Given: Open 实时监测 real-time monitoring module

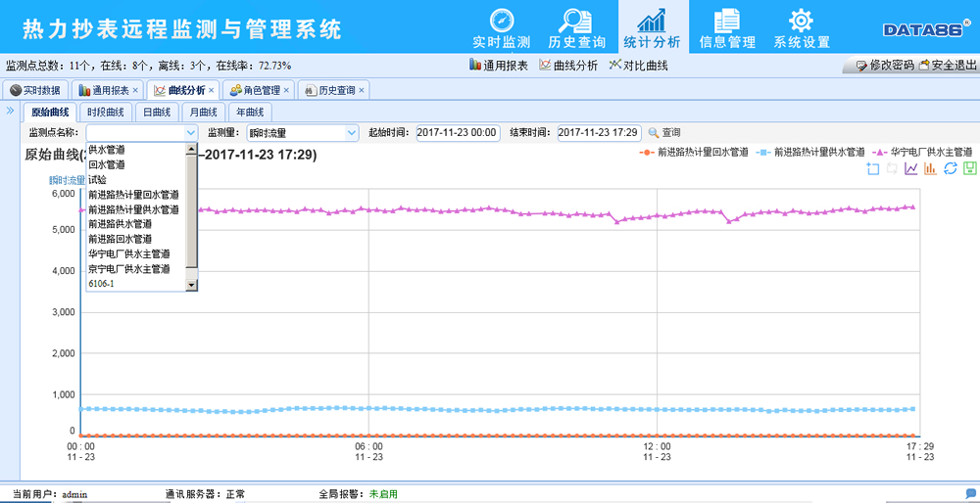Looking at the screenshot, I should [501, 28].
